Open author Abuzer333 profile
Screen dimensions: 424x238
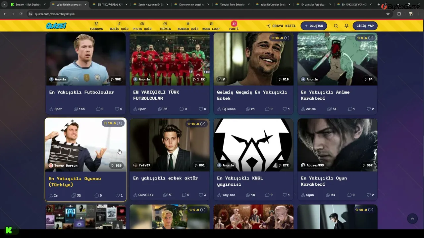312,165
